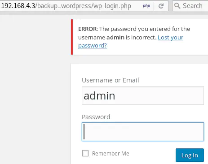Click into the Password field
The width and height of the screenshot is (208, 164).
coord(143,132)
